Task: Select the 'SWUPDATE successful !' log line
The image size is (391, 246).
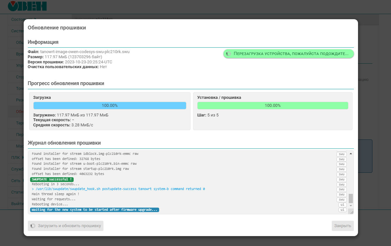Action: point(51,179)
